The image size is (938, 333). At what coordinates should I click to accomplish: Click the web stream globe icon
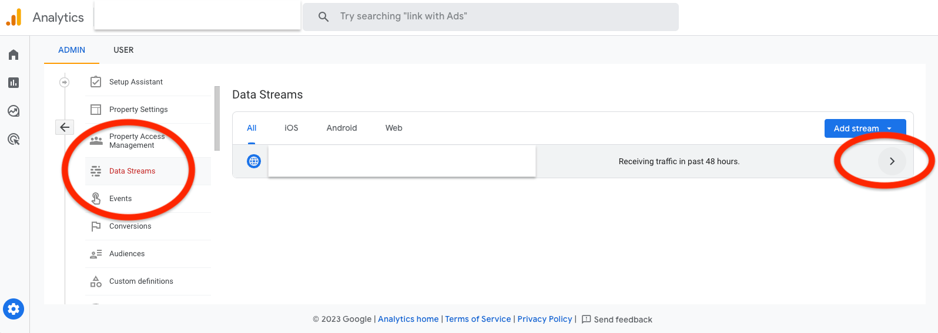254,161
